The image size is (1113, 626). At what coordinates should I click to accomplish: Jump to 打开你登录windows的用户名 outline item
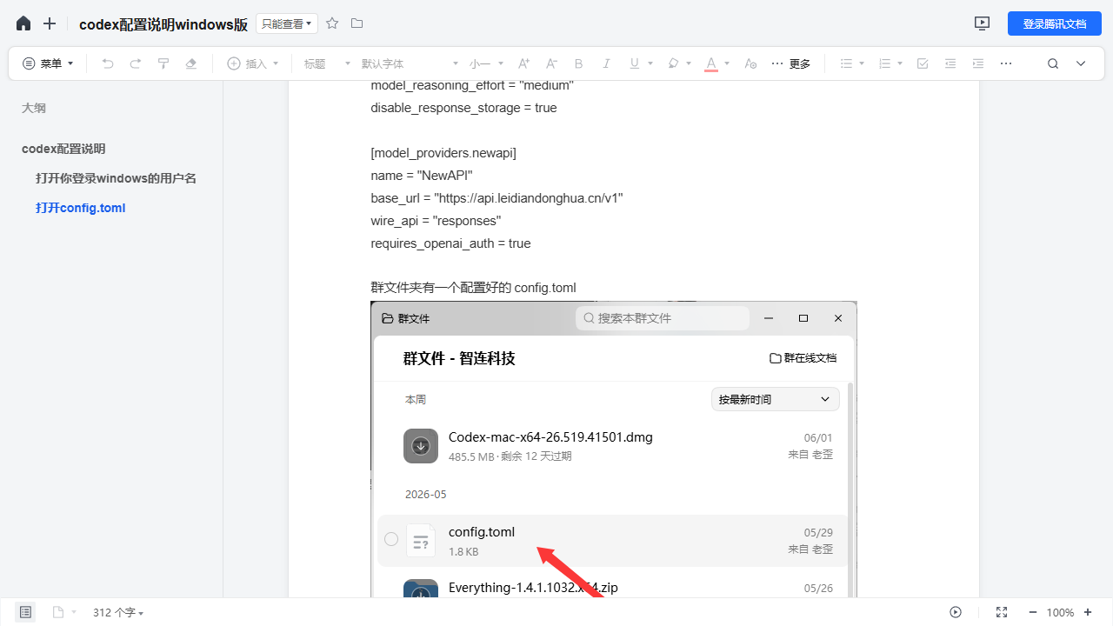116,178
